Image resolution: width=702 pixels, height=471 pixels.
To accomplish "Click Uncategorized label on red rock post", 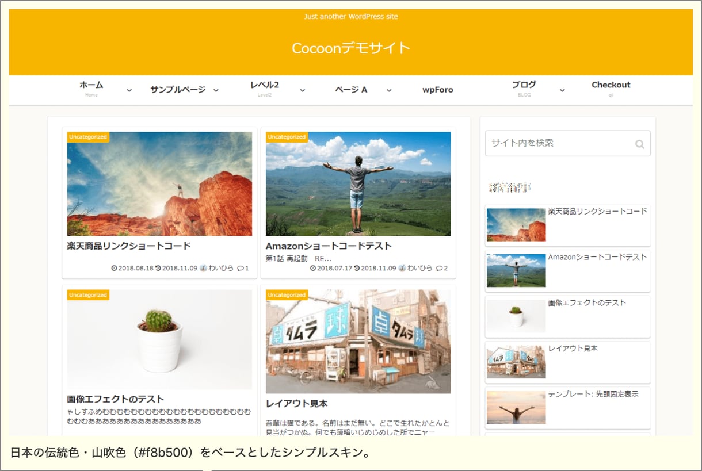I will (x=88, y=137).
